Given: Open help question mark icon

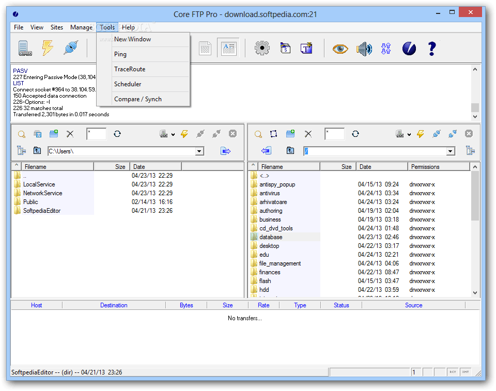Looking at the screenshot, I should click(x=432, y=49).
